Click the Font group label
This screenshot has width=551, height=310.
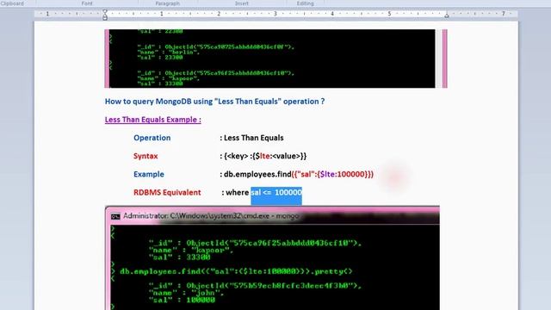[87, 3]
